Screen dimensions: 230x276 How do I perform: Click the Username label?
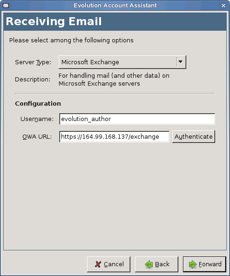(x=37, y=119)
